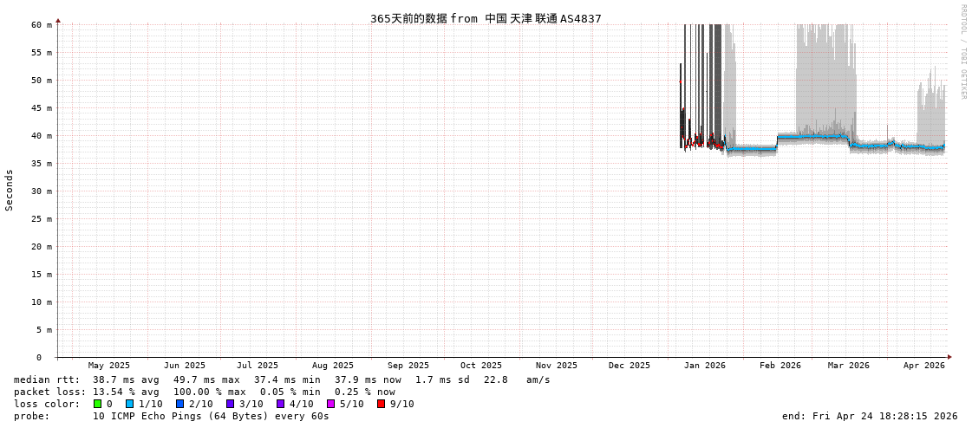Click the RRDTOOL / TOBI OETIKER watermark

962,52
